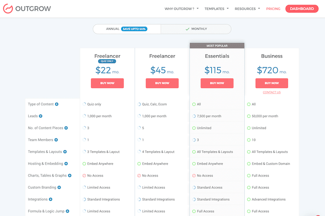Click the OUTGROW brand name text

pyautogui.click(x=33, y=9)
